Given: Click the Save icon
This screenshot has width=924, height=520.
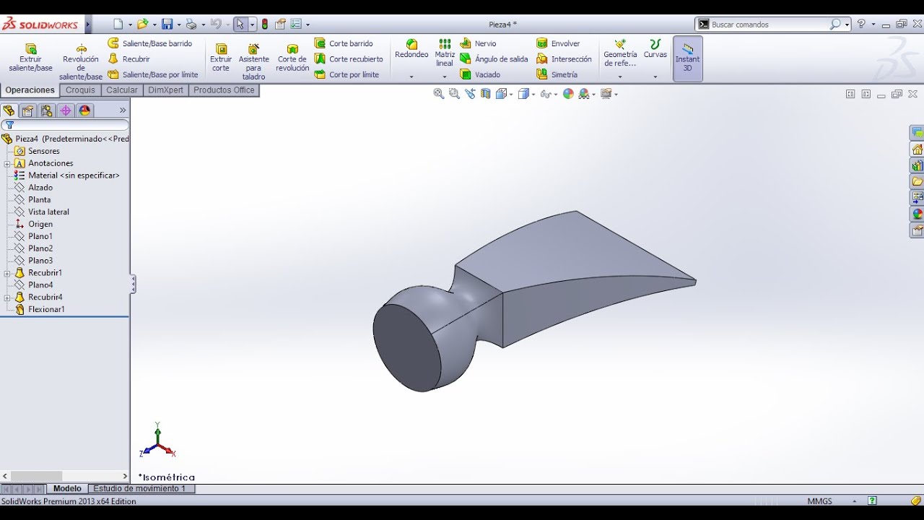Looking at the screenshot, I should coord(167,25).
